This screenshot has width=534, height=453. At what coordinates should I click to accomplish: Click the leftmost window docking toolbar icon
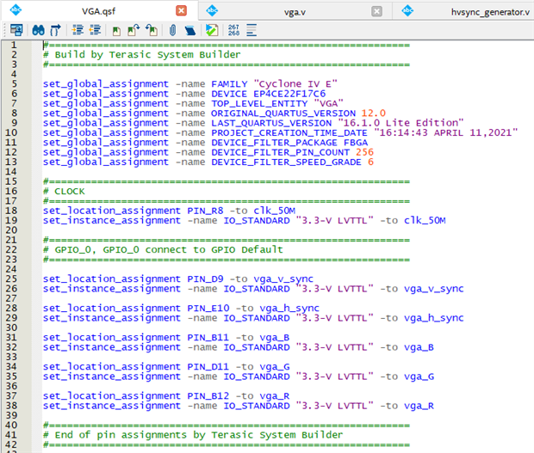(x=16, y=30)
